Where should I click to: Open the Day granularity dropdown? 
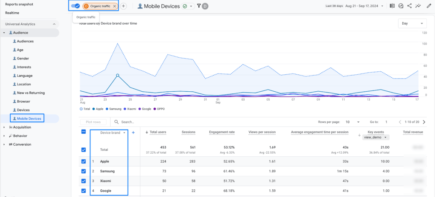[x=412, y=24]
